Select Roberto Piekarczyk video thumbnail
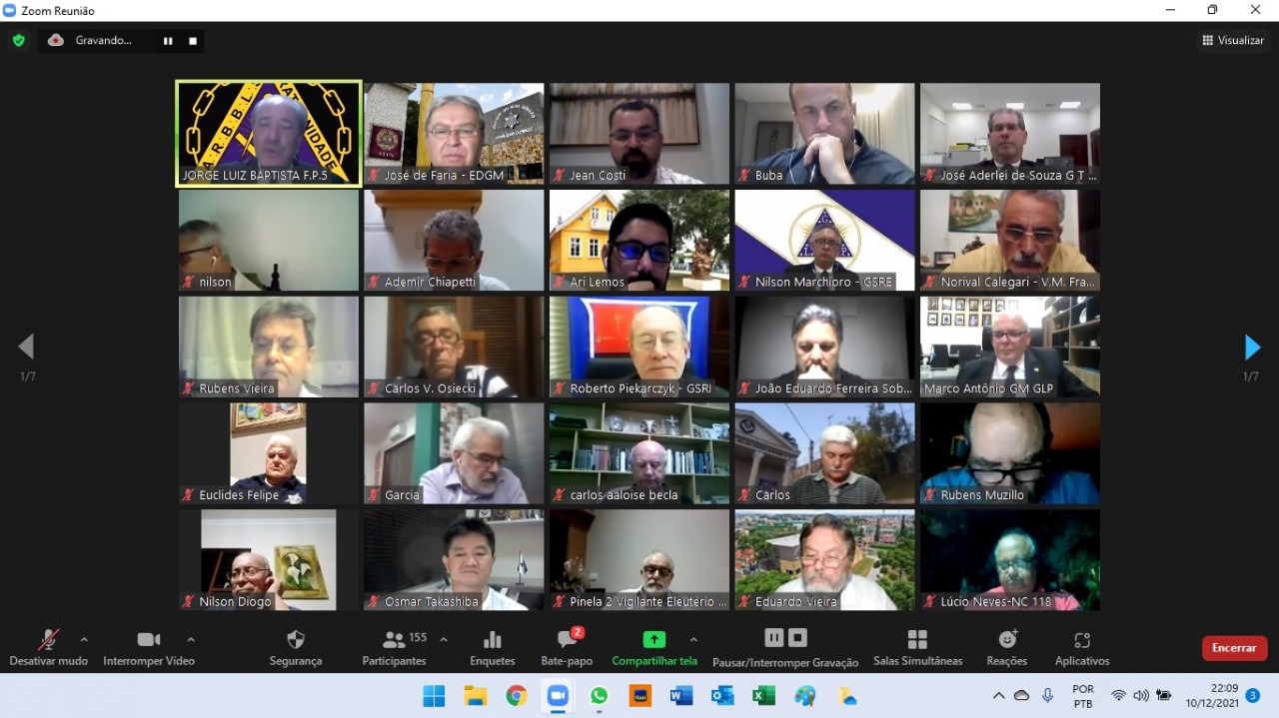The width and height of the screenshot is (1279, 718). click(639, 347)
